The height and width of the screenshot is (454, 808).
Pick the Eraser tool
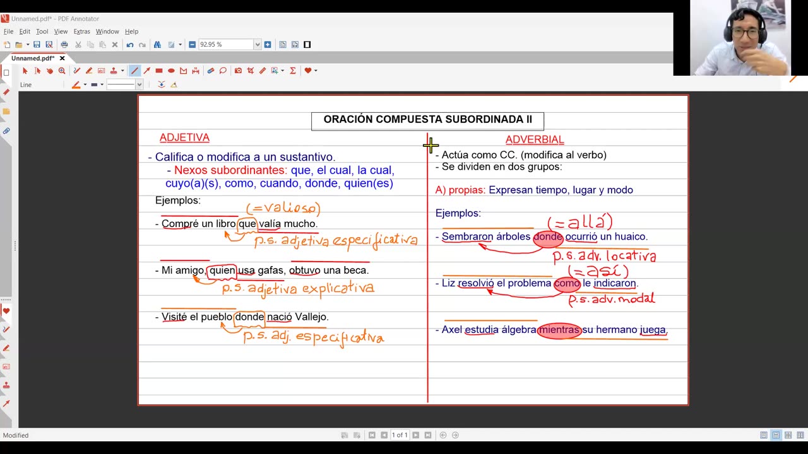pyautogui.click(x=210, y=71)
